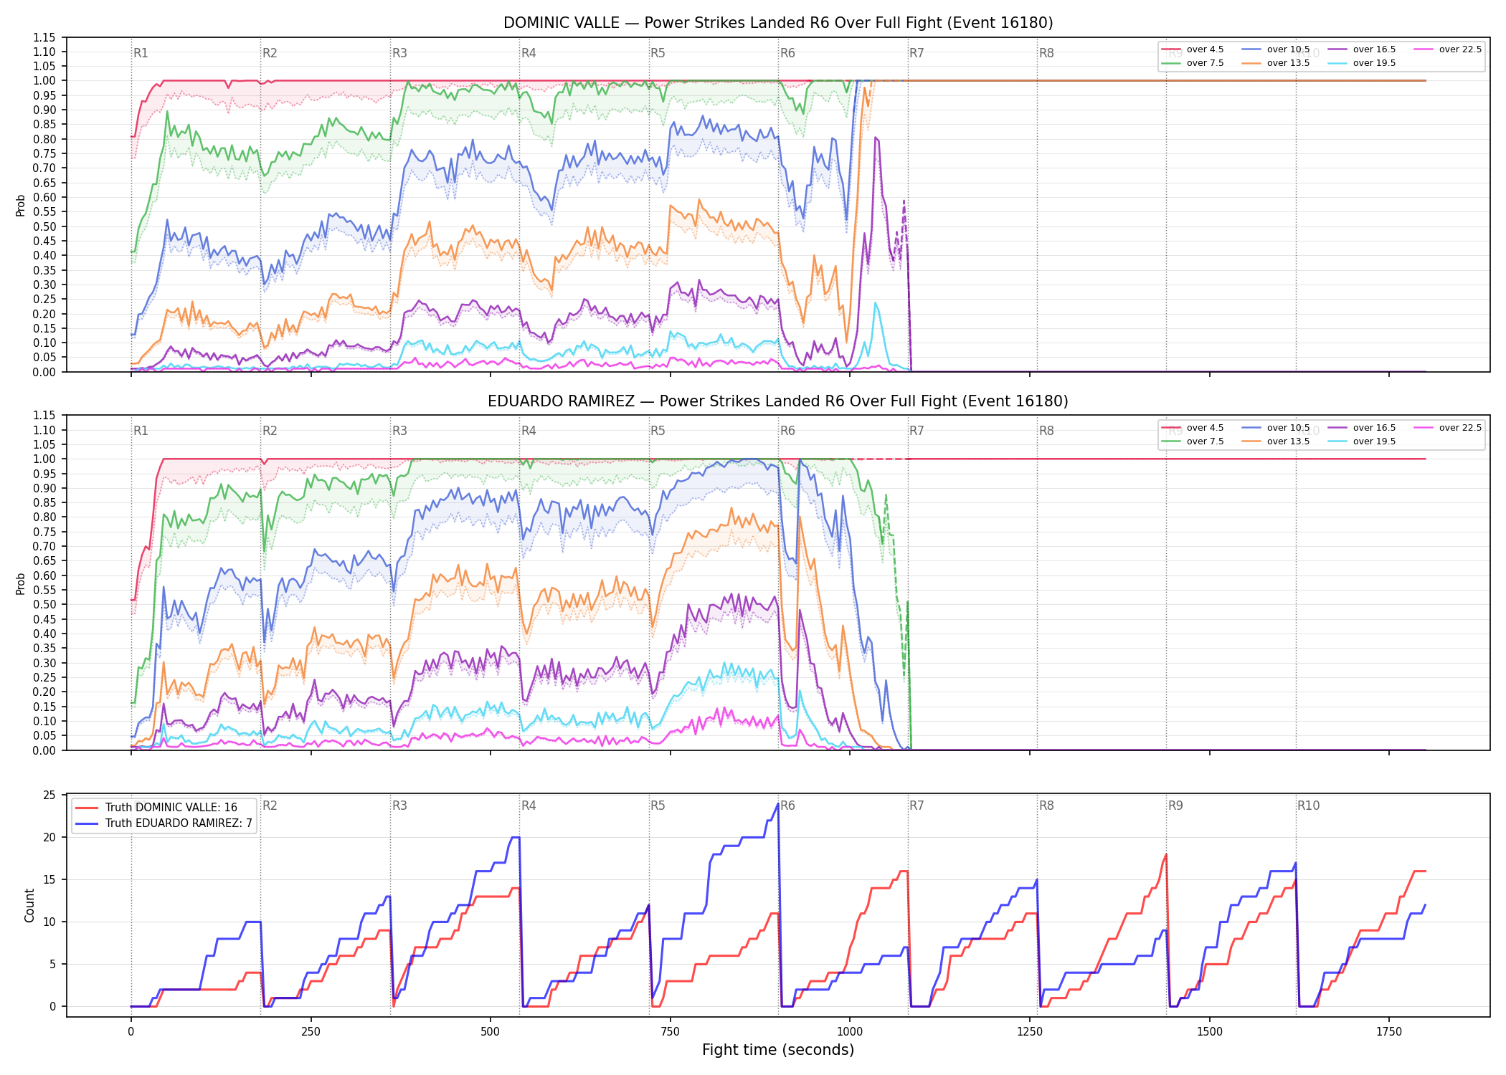
Task: Click the 'Count' y-axis label
Action: (29, 905)
